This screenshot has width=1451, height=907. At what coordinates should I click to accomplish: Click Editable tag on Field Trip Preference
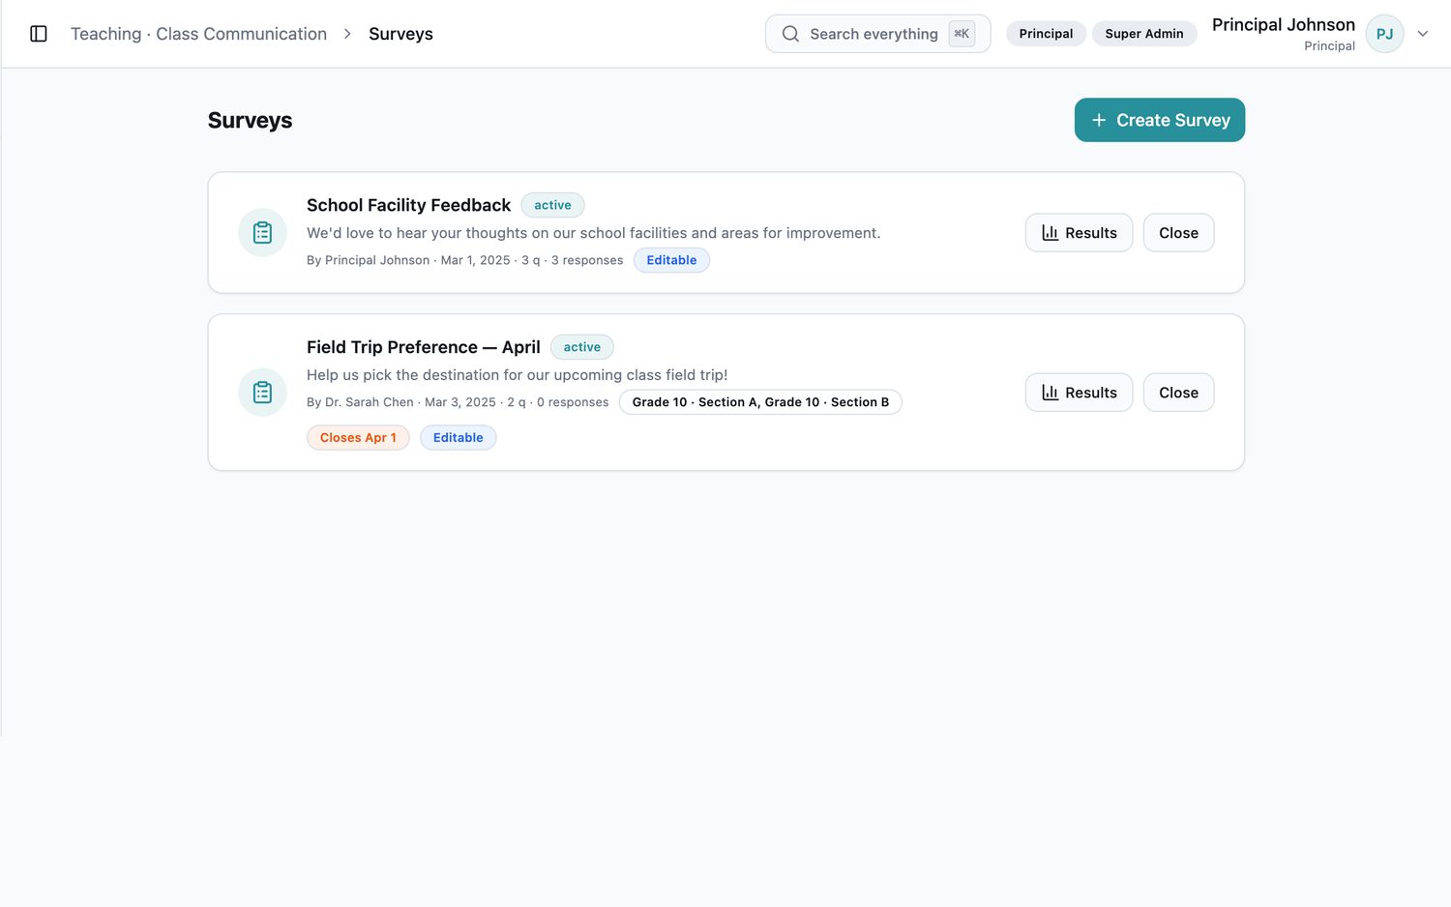click(458, 438)
